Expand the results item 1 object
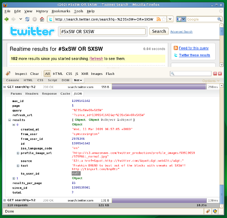Image resolution: width=227 pixels, height=218 pixels. click(14, 178)
